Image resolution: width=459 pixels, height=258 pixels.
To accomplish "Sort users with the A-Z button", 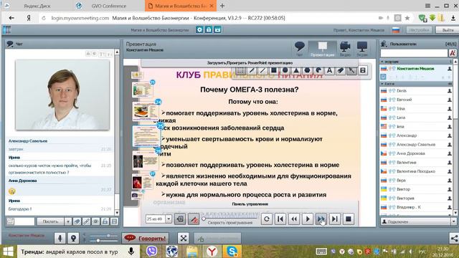I will [x=453, y=53].
